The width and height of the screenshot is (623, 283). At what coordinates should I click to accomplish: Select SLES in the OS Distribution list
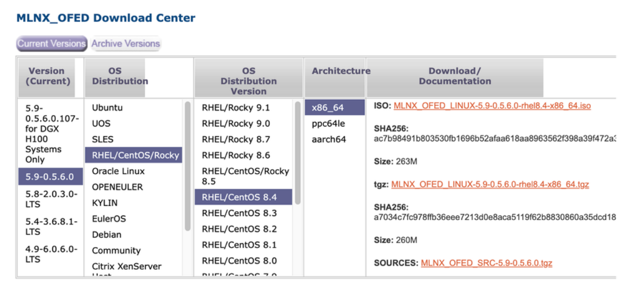[x=102, y=139]
